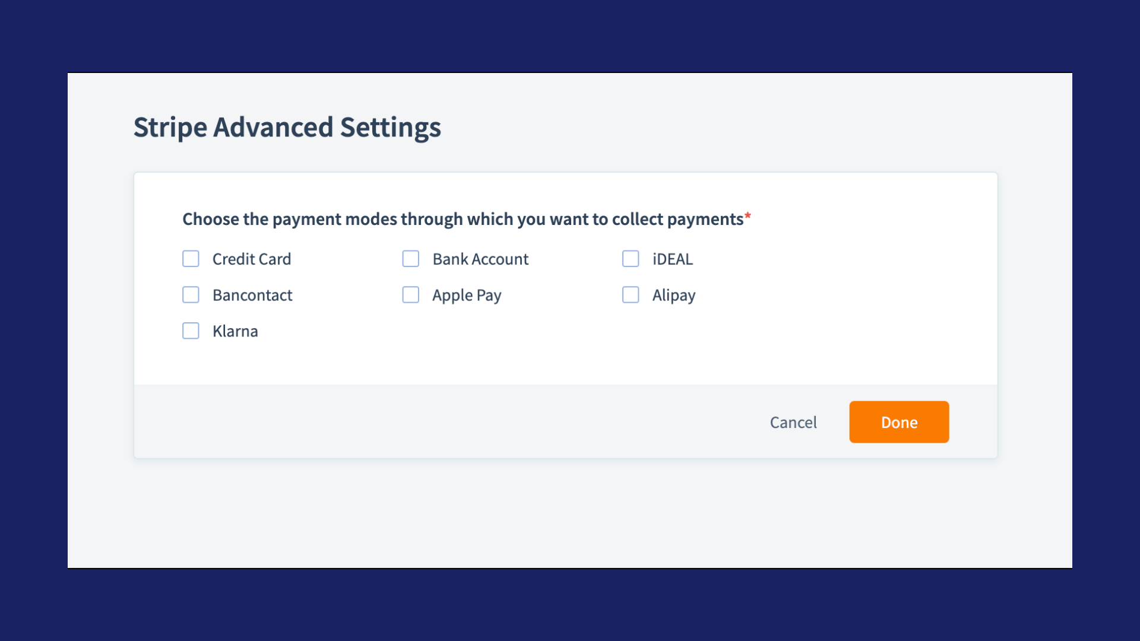Screen dimensions: 1140x641
Task: Check the Klarna payment checkbox
Action: pos(191,331)
